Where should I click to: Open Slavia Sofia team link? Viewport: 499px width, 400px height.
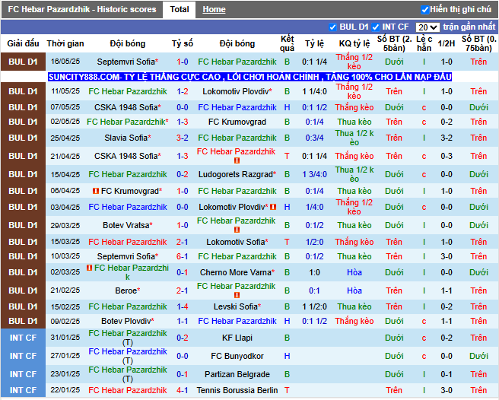click(128, 138)
